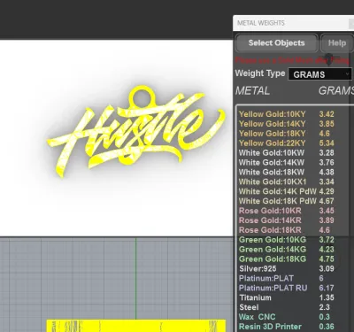Expand the Weight Type GRAMS dropdown

[320, 74]
